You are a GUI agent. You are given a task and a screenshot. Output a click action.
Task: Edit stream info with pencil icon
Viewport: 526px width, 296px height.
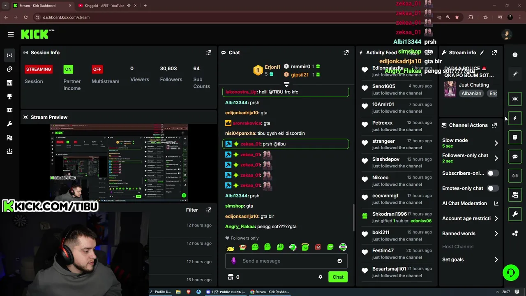(482, 53)
